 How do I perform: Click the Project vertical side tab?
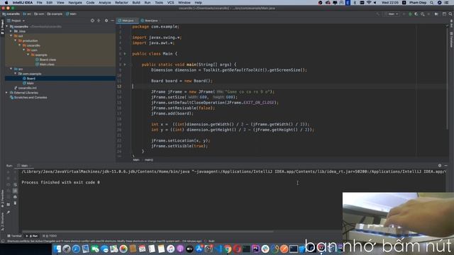coord(2,27)
